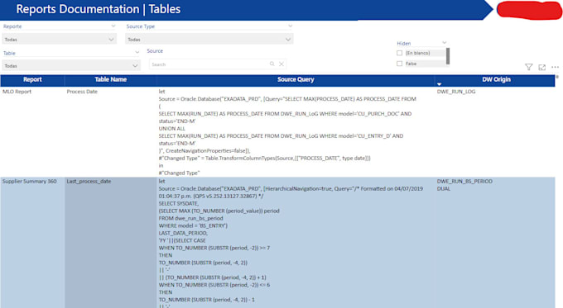Click the Hiden list scrollbar
Image resolution: width=563 pixels, height=308 pixels.
tap(448, 56)
